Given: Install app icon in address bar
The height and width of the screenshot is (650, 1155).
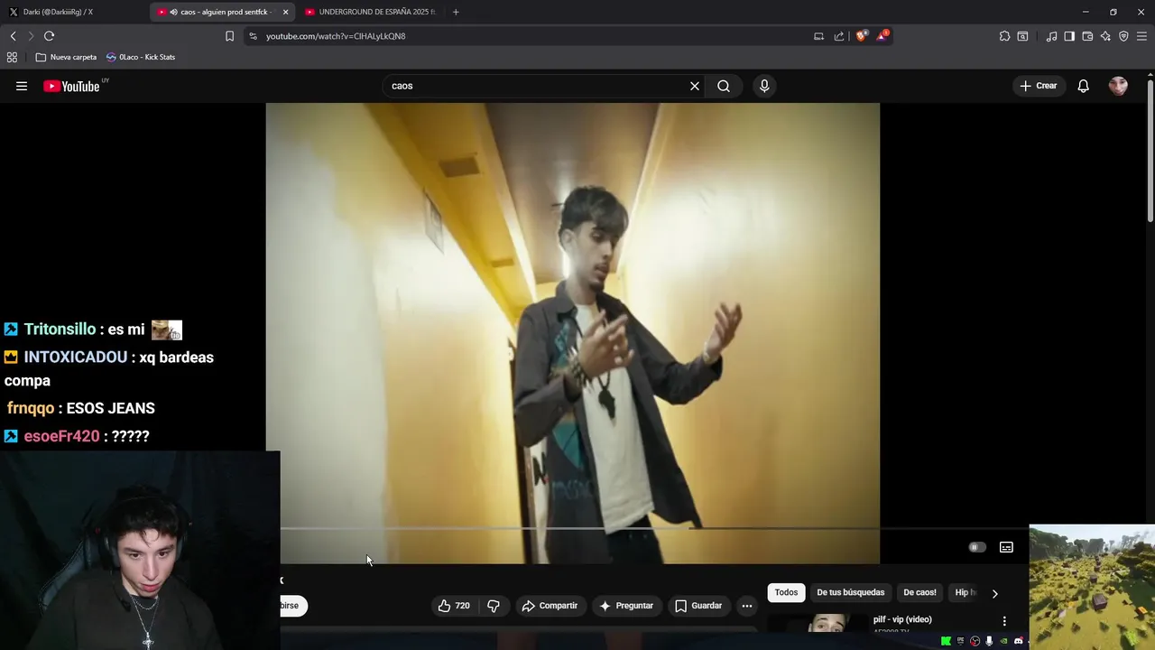Looking at the screenshot, I should (x=818, y=36).
